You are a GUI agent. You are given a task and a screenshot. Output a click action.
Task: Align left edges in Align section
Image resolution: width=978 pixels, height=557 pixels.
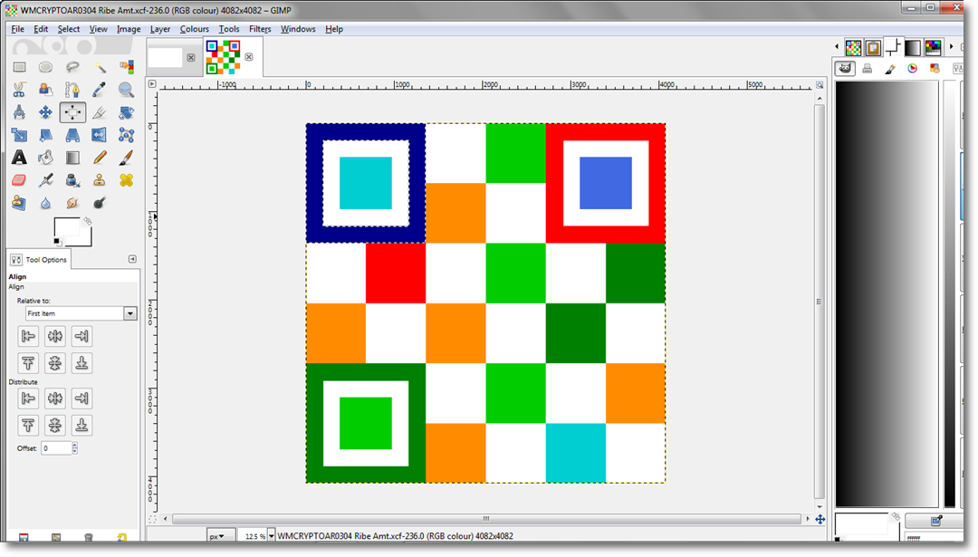(x=28, y=336)
